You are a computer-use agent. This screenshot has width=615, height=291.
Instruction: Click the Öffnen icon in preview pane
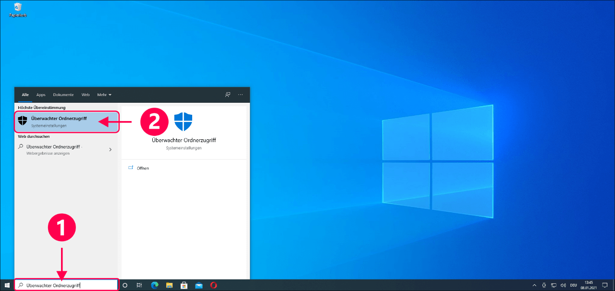click(131, 168)
